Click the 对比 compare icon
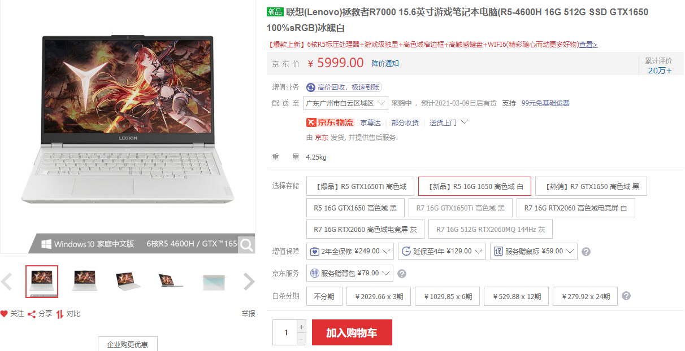 60,314
